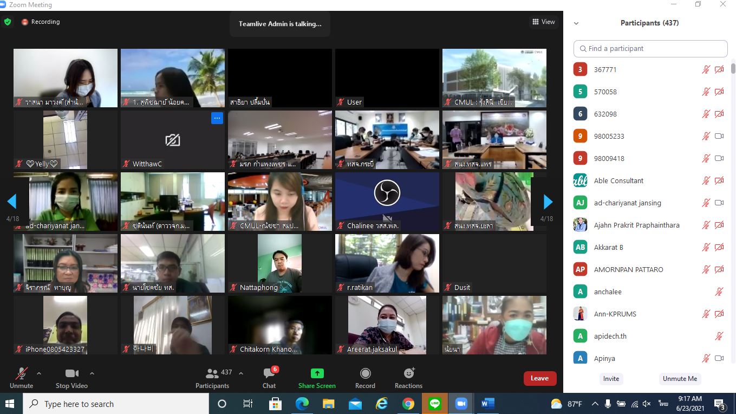Toggle Stop Video camera button

(x=71, y=374)
